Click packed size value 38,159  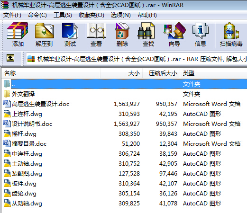click(168, 154)
